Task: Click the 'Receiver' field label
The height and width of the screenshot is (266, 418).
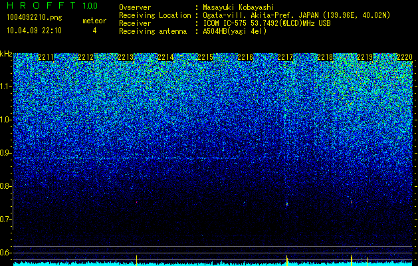Action: click(x=135, y=23)
